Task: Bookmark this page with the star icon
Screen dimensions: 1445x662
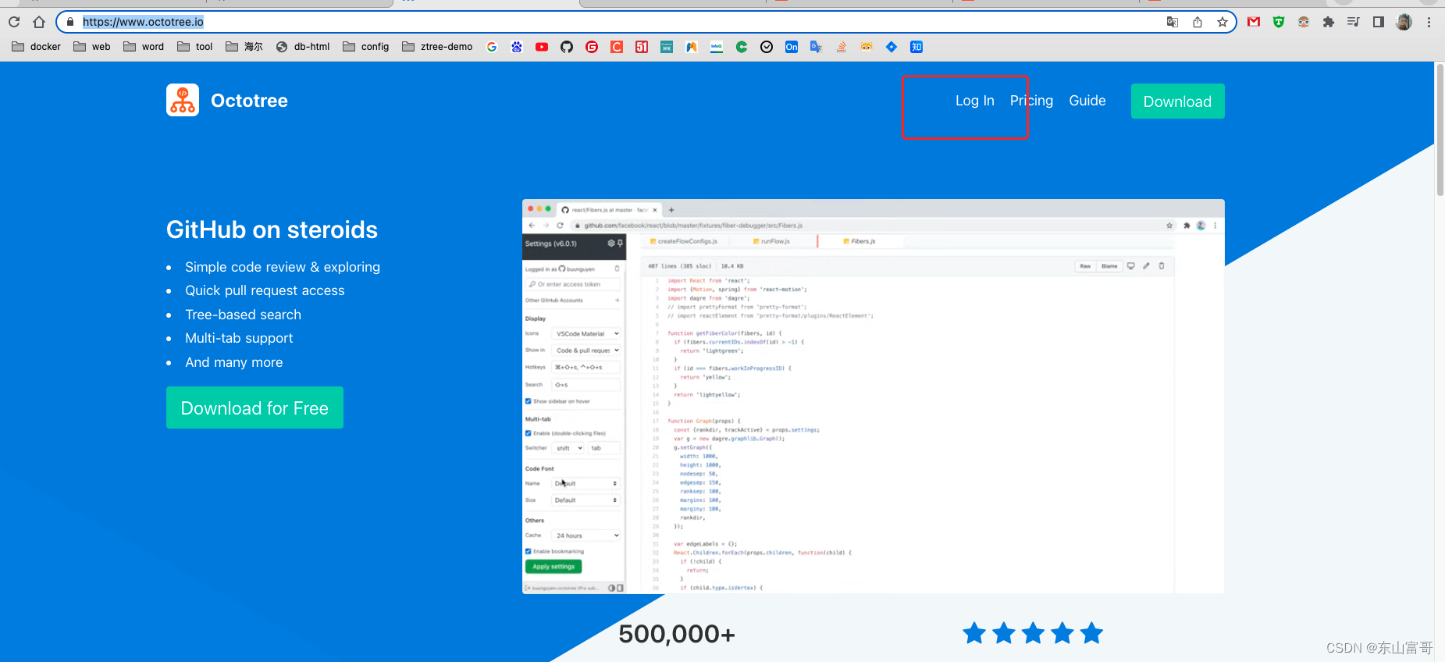Action: pos(1223,22)
